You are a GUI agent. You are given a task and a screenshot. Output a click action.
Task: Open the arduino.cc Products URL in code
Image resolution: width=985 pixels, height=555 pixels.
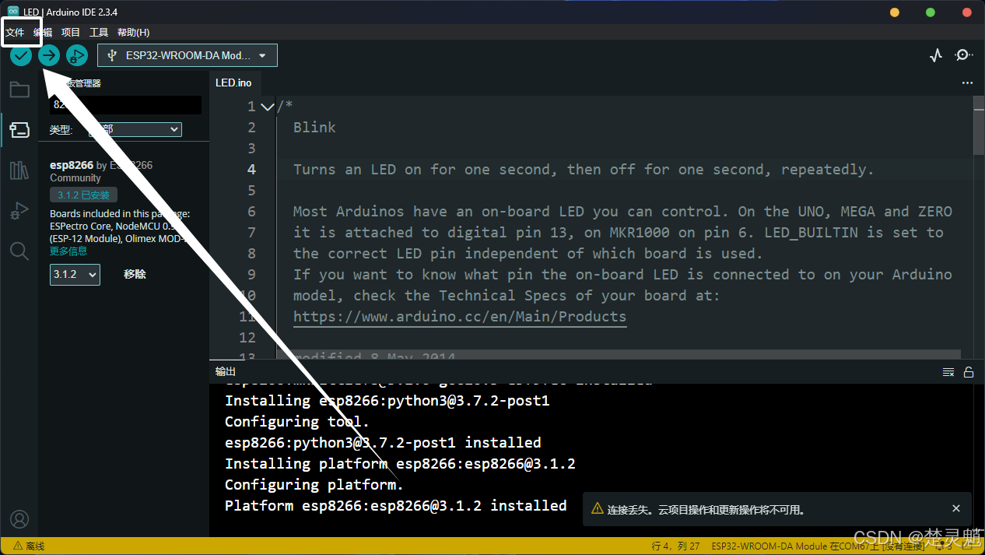click(x=460, y=317)
